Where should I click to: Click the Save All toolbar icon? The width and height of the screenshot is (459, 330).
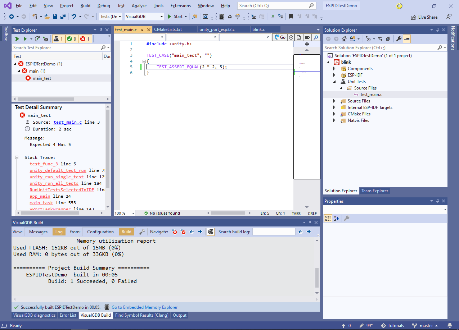tap(63, 17)
